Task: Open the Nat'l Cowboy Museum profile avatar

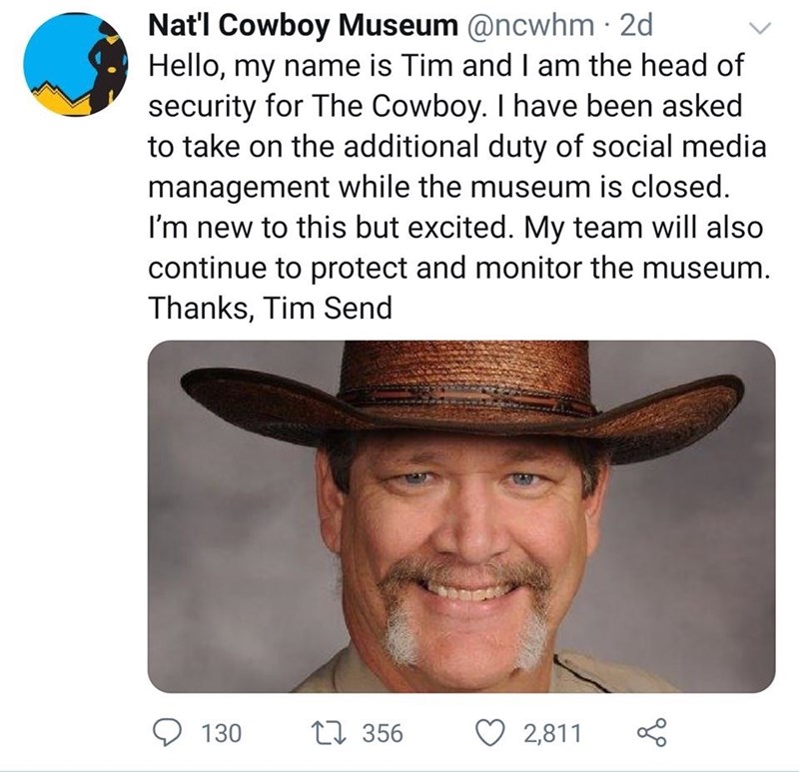Action: pyautogui.click(x=75, y=64)
